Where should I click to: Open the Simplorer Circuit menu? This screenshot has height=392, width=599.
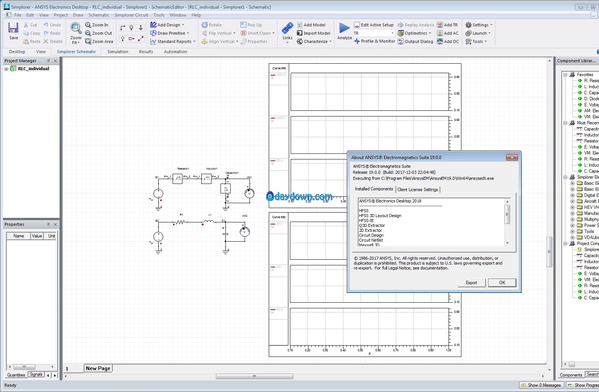131,15
